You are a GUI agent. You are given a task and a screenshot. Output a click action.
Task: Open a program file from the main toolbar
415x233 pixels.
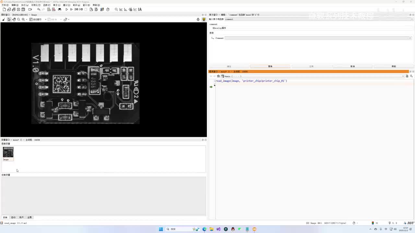[x=9, y=9]
